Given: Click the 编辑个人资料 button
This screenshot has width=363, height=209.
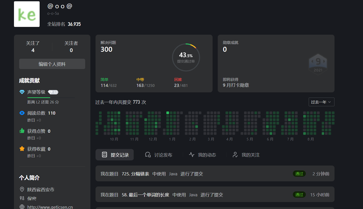Looking at the screenshot, I should point(52,64).
